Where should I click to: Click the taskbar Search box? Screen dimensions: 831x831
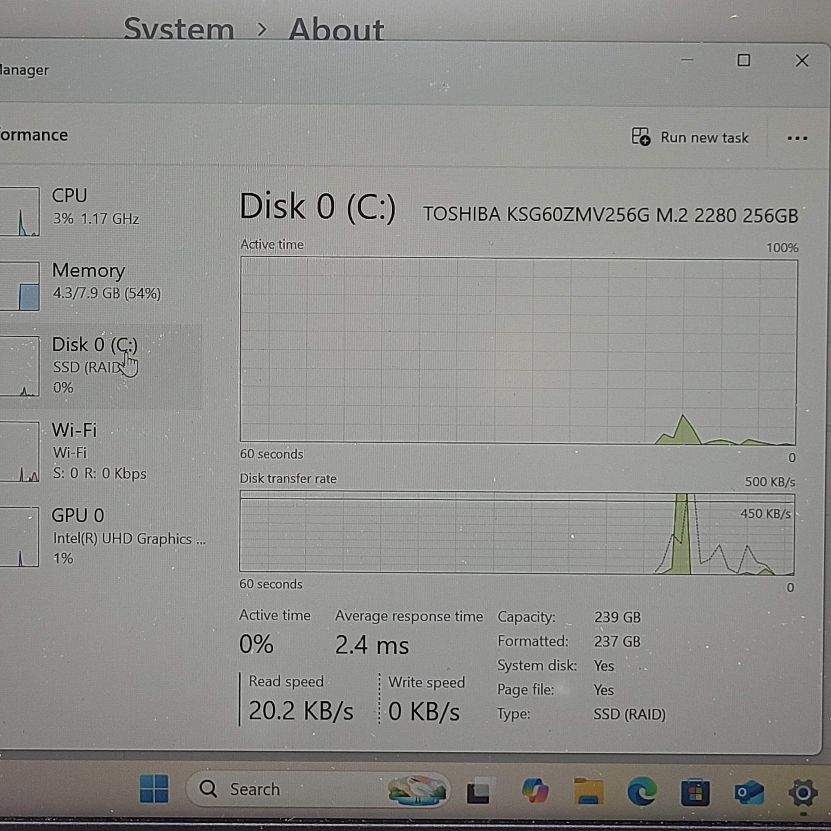pyautogui.click(x=318, y=789)
